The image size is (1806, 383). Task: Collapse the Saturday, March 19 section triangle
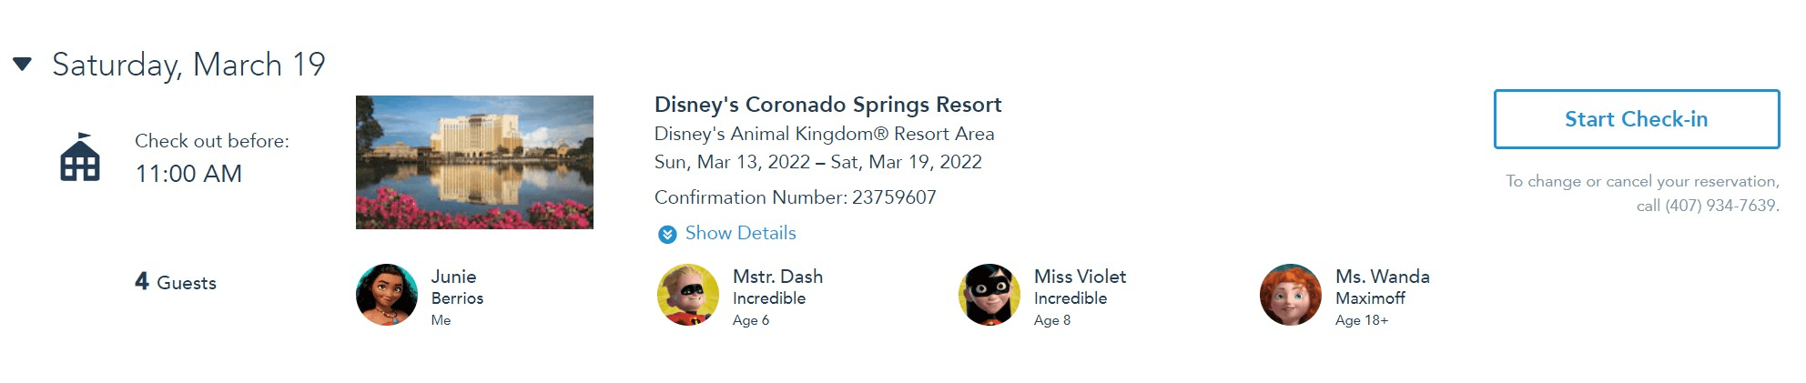[x=23, y=64]
